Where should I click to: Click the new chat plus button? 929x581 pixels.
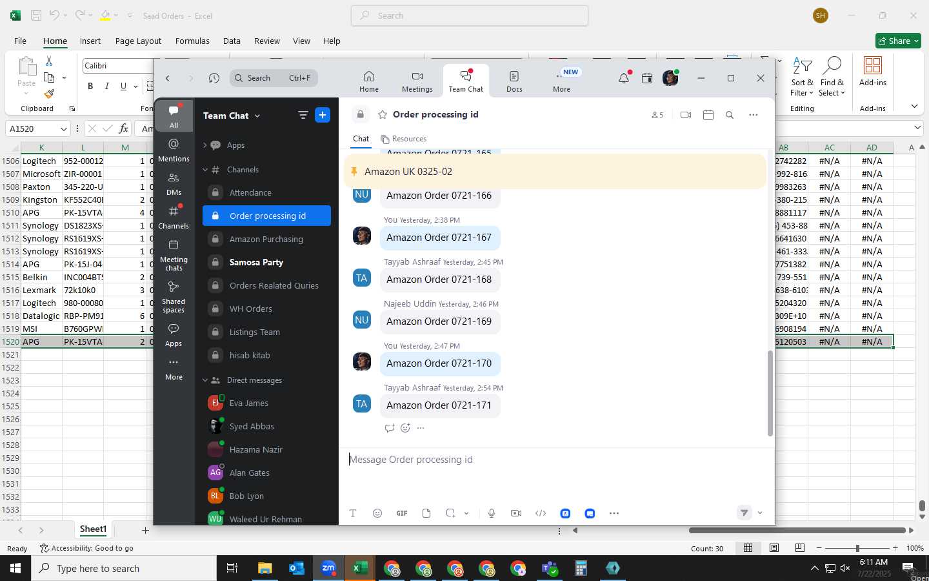[x=323, y=115]
